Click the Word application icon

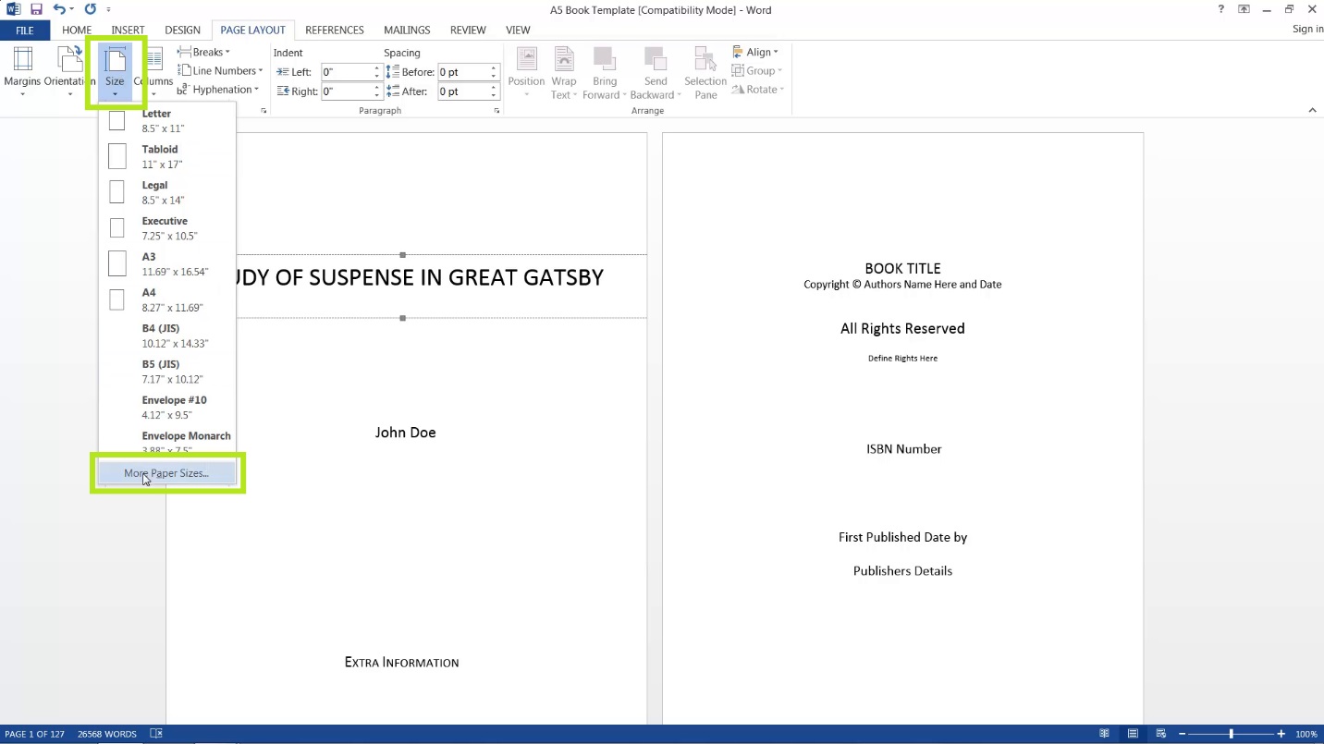(x=13, y=9)
